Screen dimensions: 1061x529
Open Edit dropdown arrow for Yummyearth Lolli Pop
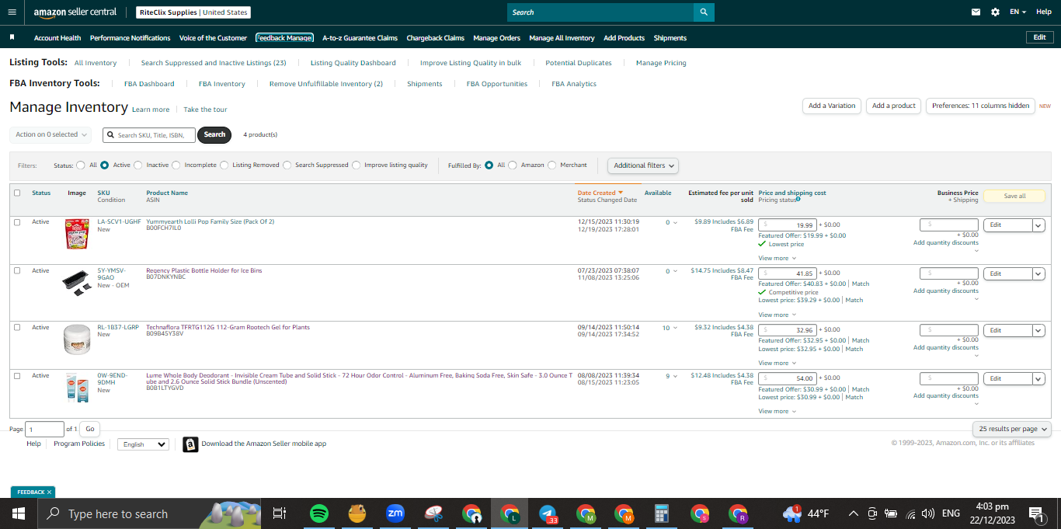[1038, 225]
